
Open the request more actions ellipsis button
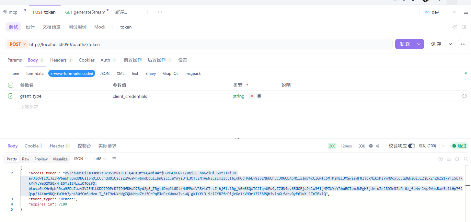pyautogui.click(x=463, y=44)
